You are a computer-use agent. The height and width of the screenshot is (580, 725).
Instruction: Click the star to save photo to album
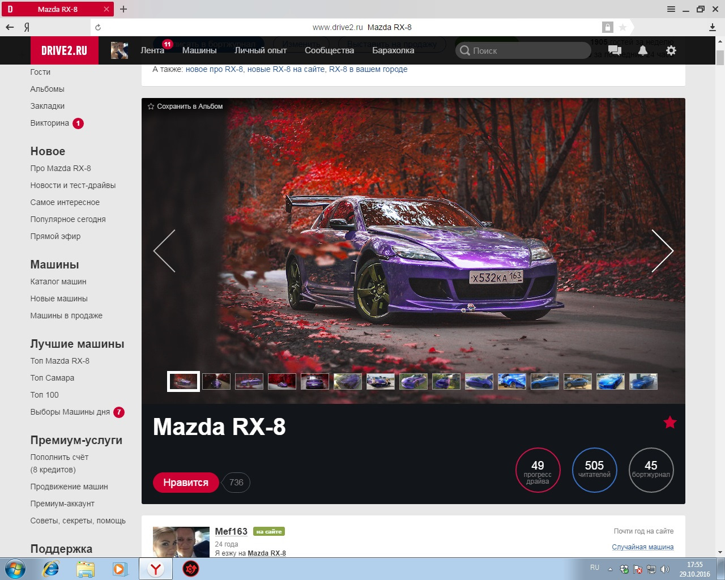[151, 106]
